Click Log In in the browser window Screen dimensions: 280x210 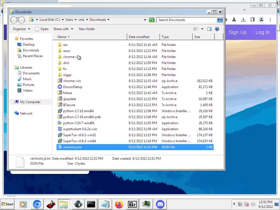[x=262, y=32]
